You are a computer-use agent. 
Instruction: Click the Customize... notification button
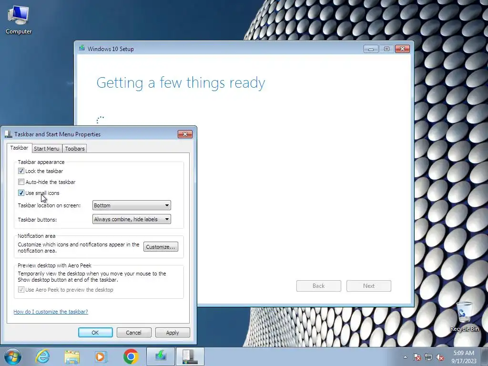click(161, 246)
